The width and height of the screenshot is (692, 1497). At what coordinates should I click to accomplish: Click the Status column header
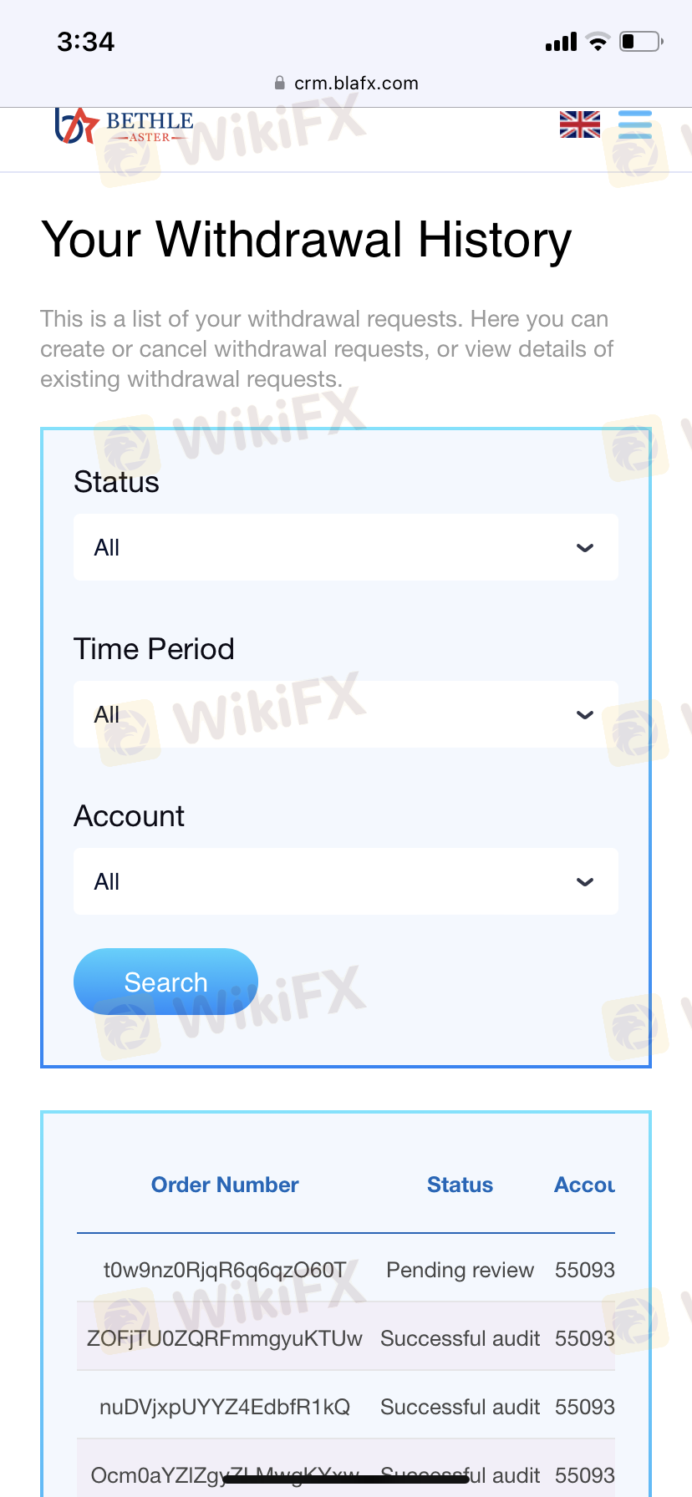[x=460, y=1185]
